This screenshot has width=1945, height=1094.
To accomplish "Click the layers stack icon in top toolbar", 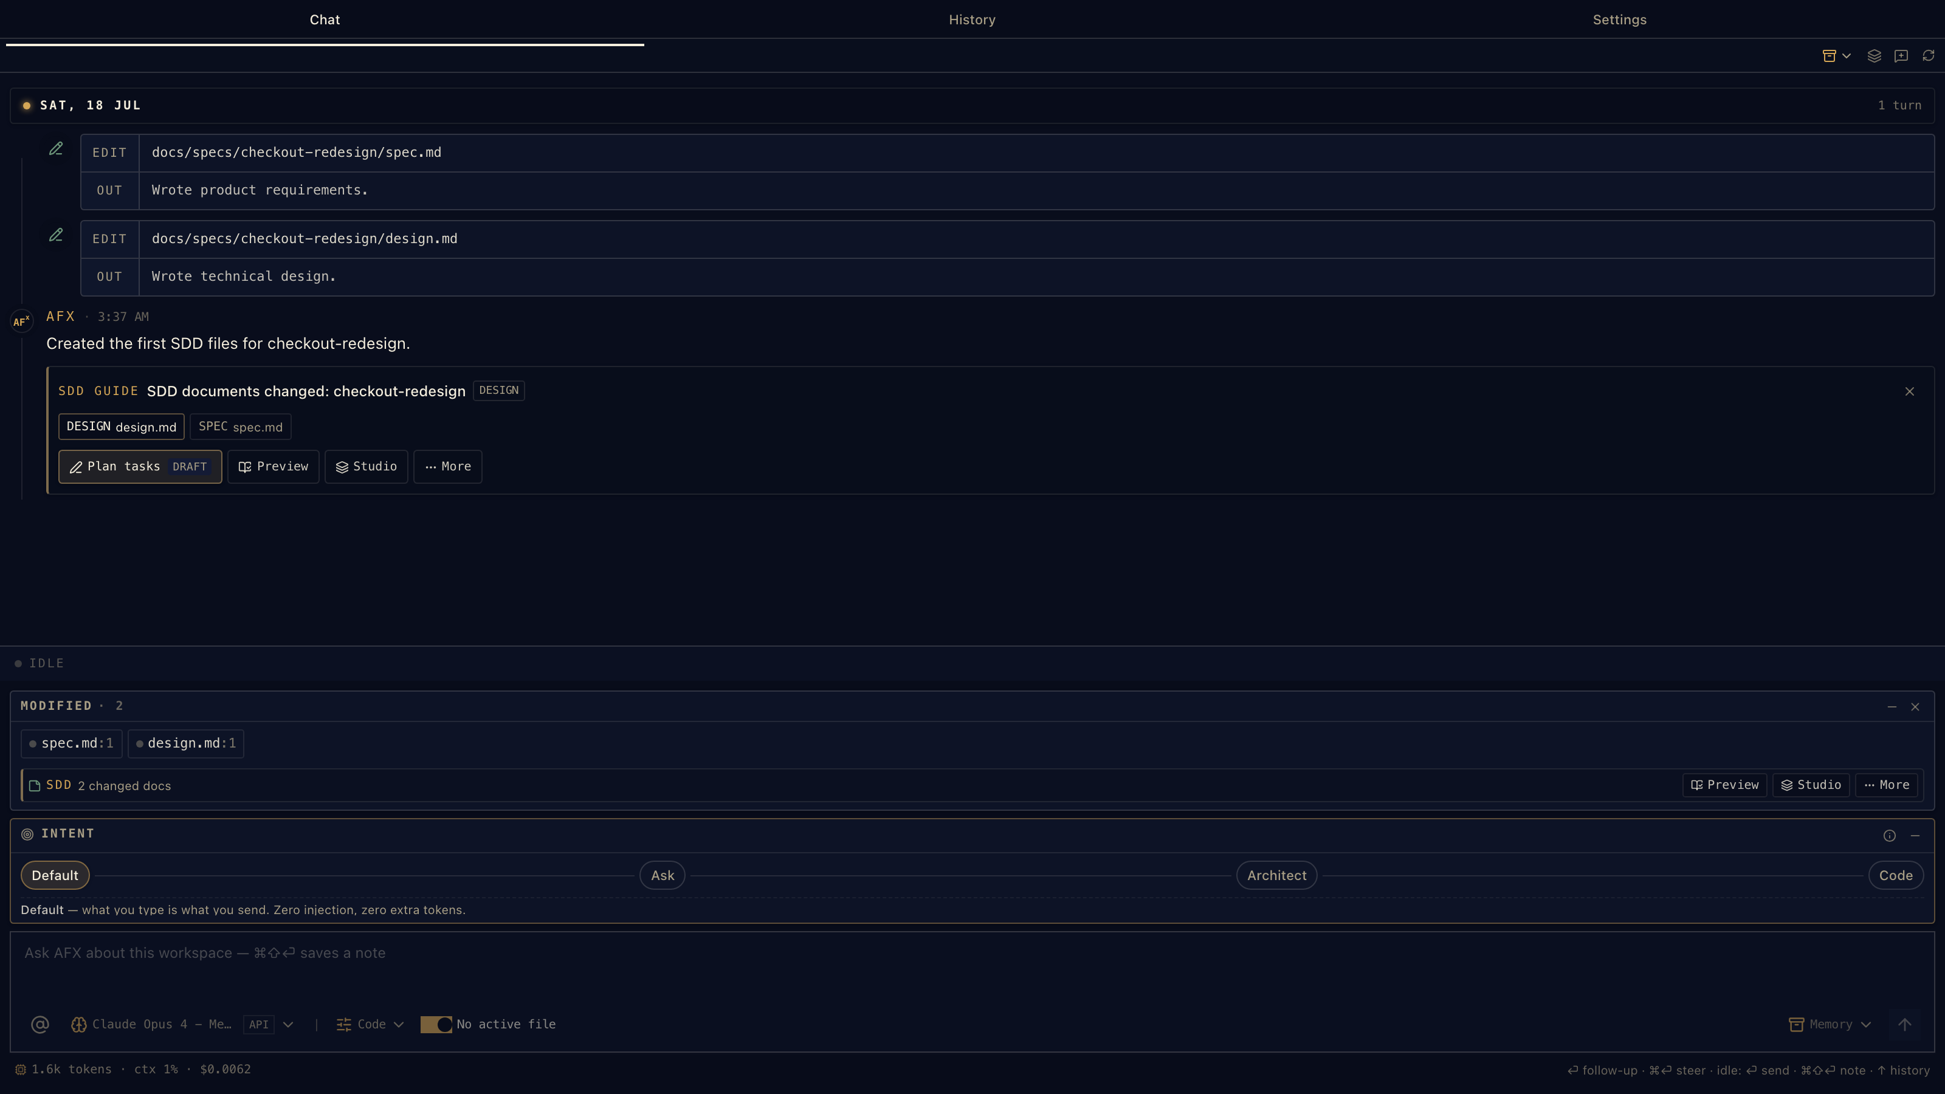I will click(x=1874, y=56).
